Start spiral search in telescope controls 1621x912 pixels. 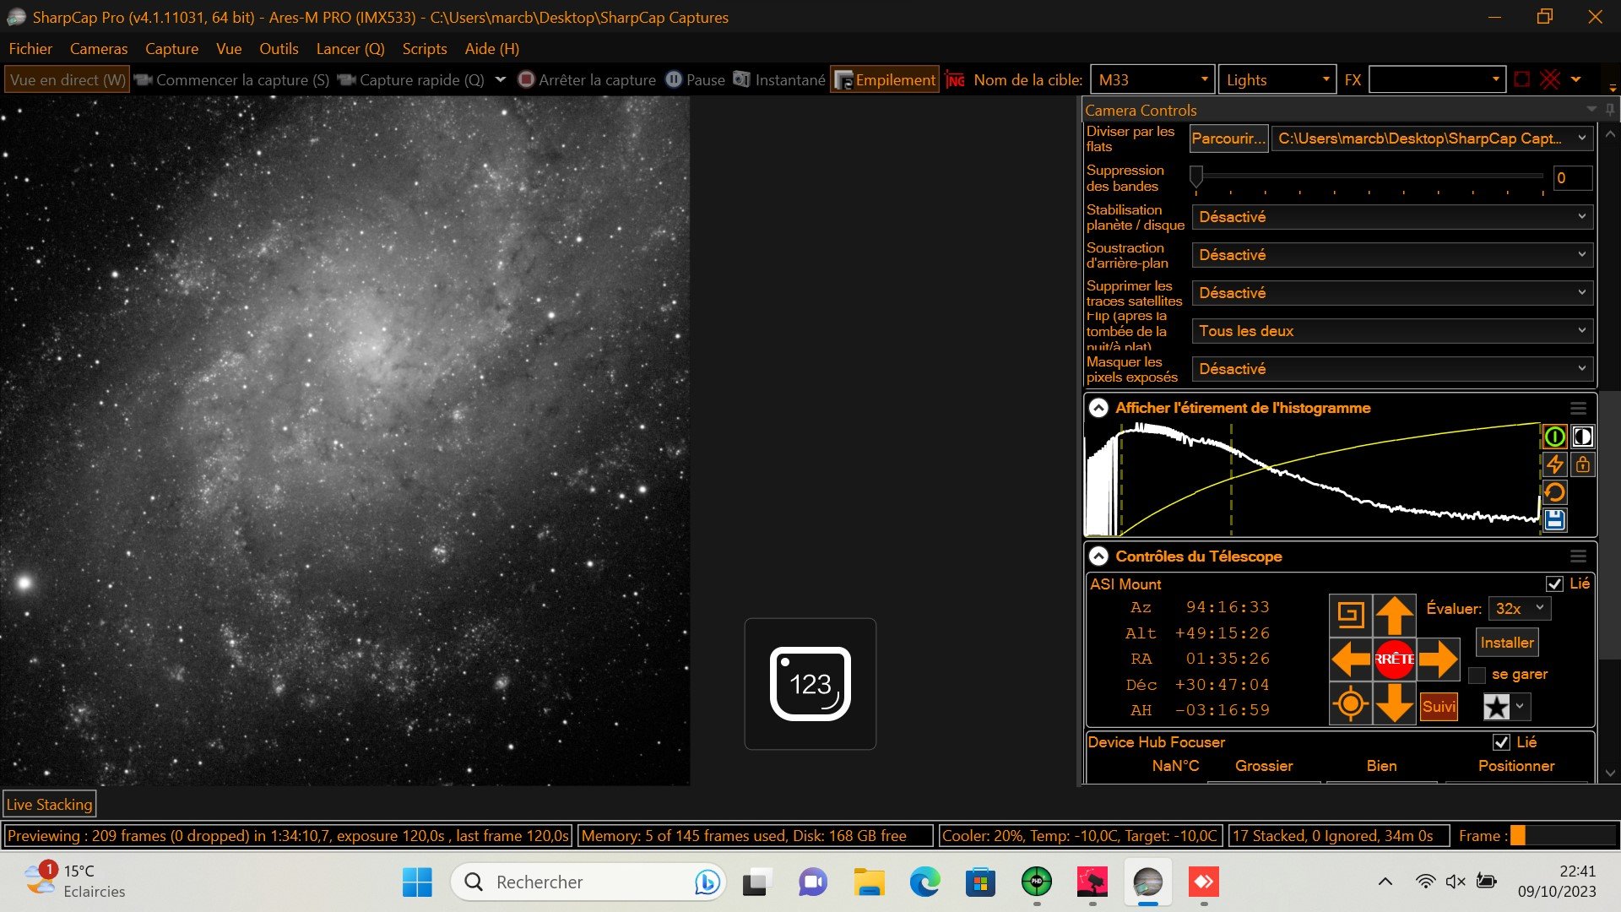click(1351, 615)
